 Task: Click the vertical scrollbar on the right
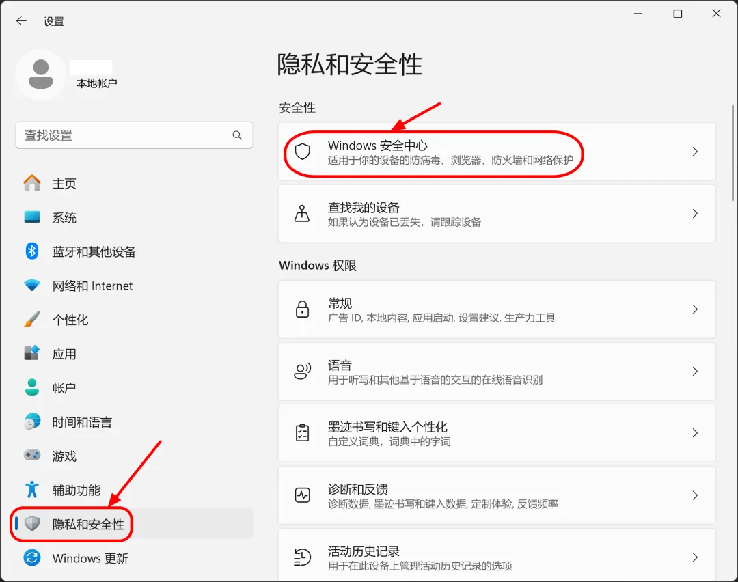[733, 153]
